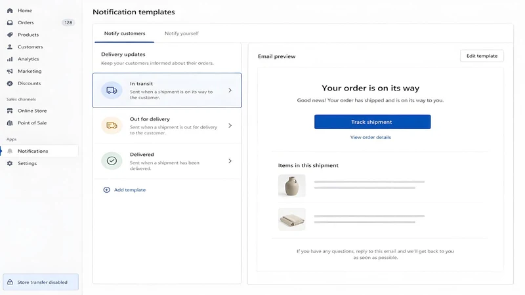Image resolution: width=525 pixels, height=295 pixels.
Task: Click the orange Out for delivery truck icon
Action: [x=112, y=125]
